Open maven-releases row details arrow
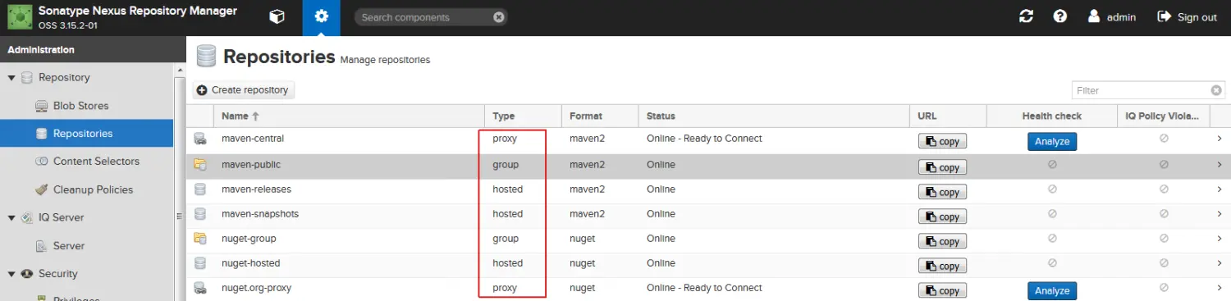This screenshot has width=1231, height=301. tap(1220, 189)
